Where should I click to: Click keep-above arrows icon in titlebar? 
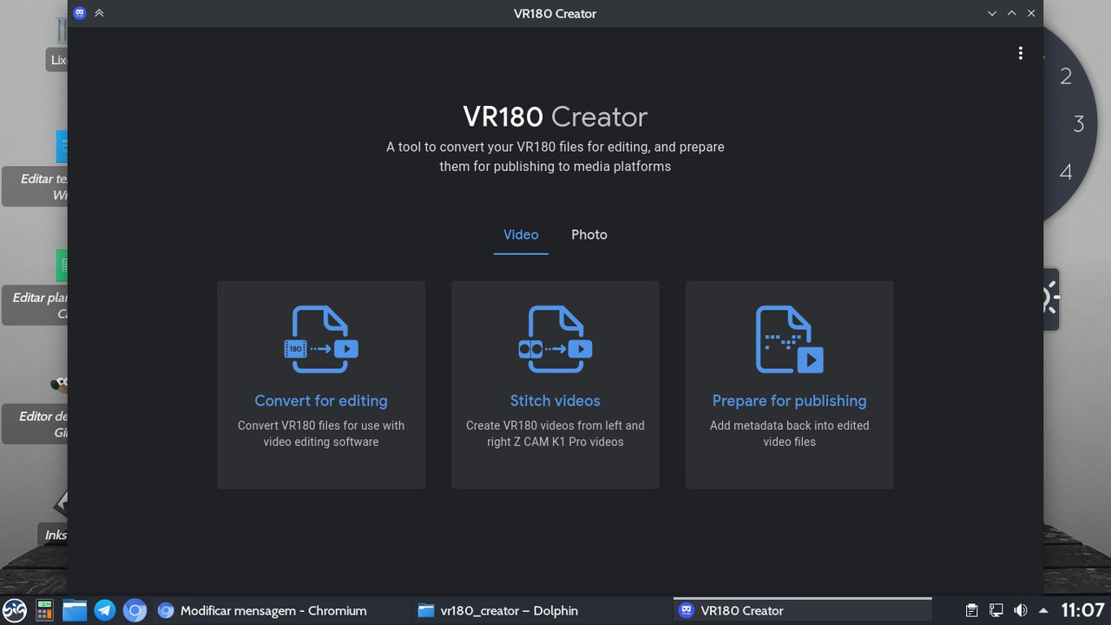[99, 13]
